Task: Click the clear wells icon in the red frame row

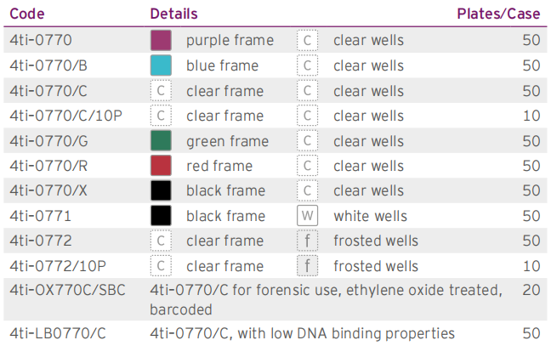Action: (x=307, y=166)
